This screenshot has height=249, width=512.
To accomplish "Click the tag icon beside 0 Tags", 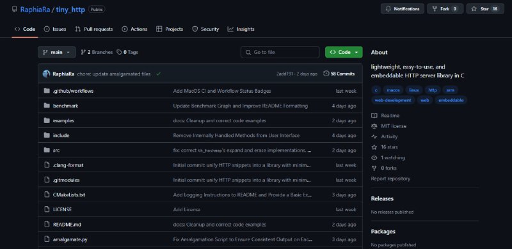I will [x=119, y=52].
